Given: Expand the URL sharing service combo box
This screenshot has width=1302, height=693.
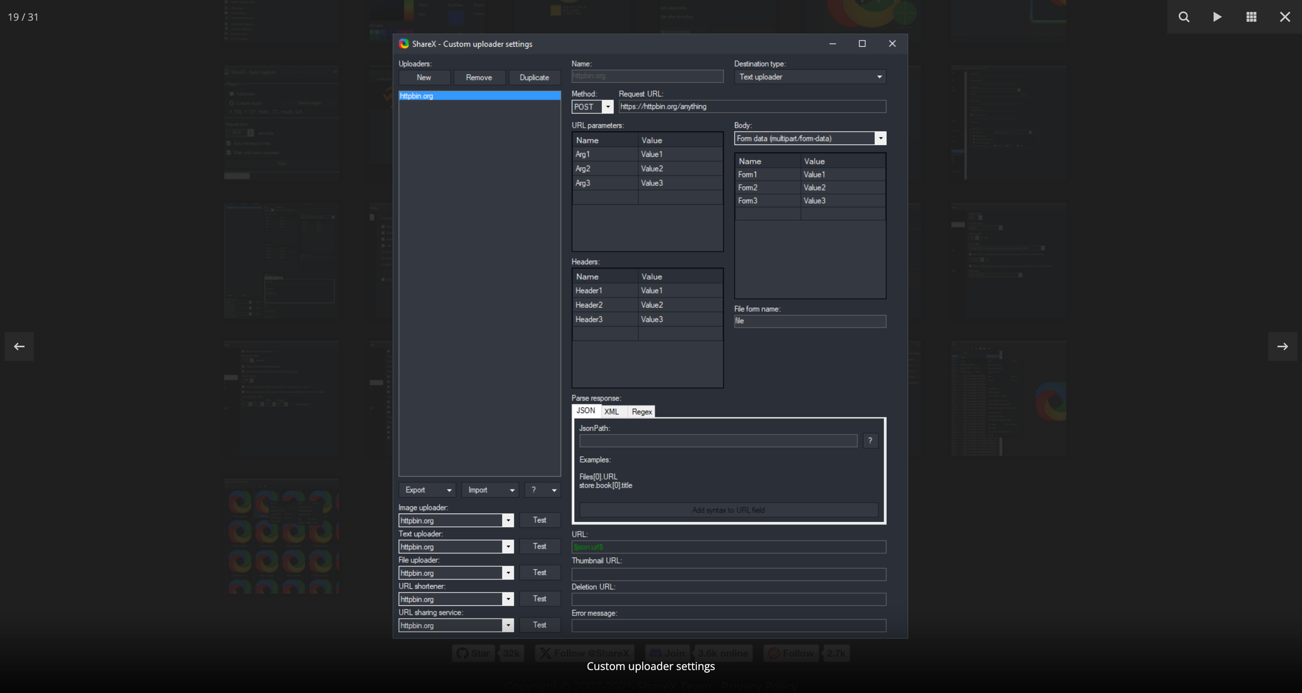Looking at the screenshot, I should coord(508,626).
